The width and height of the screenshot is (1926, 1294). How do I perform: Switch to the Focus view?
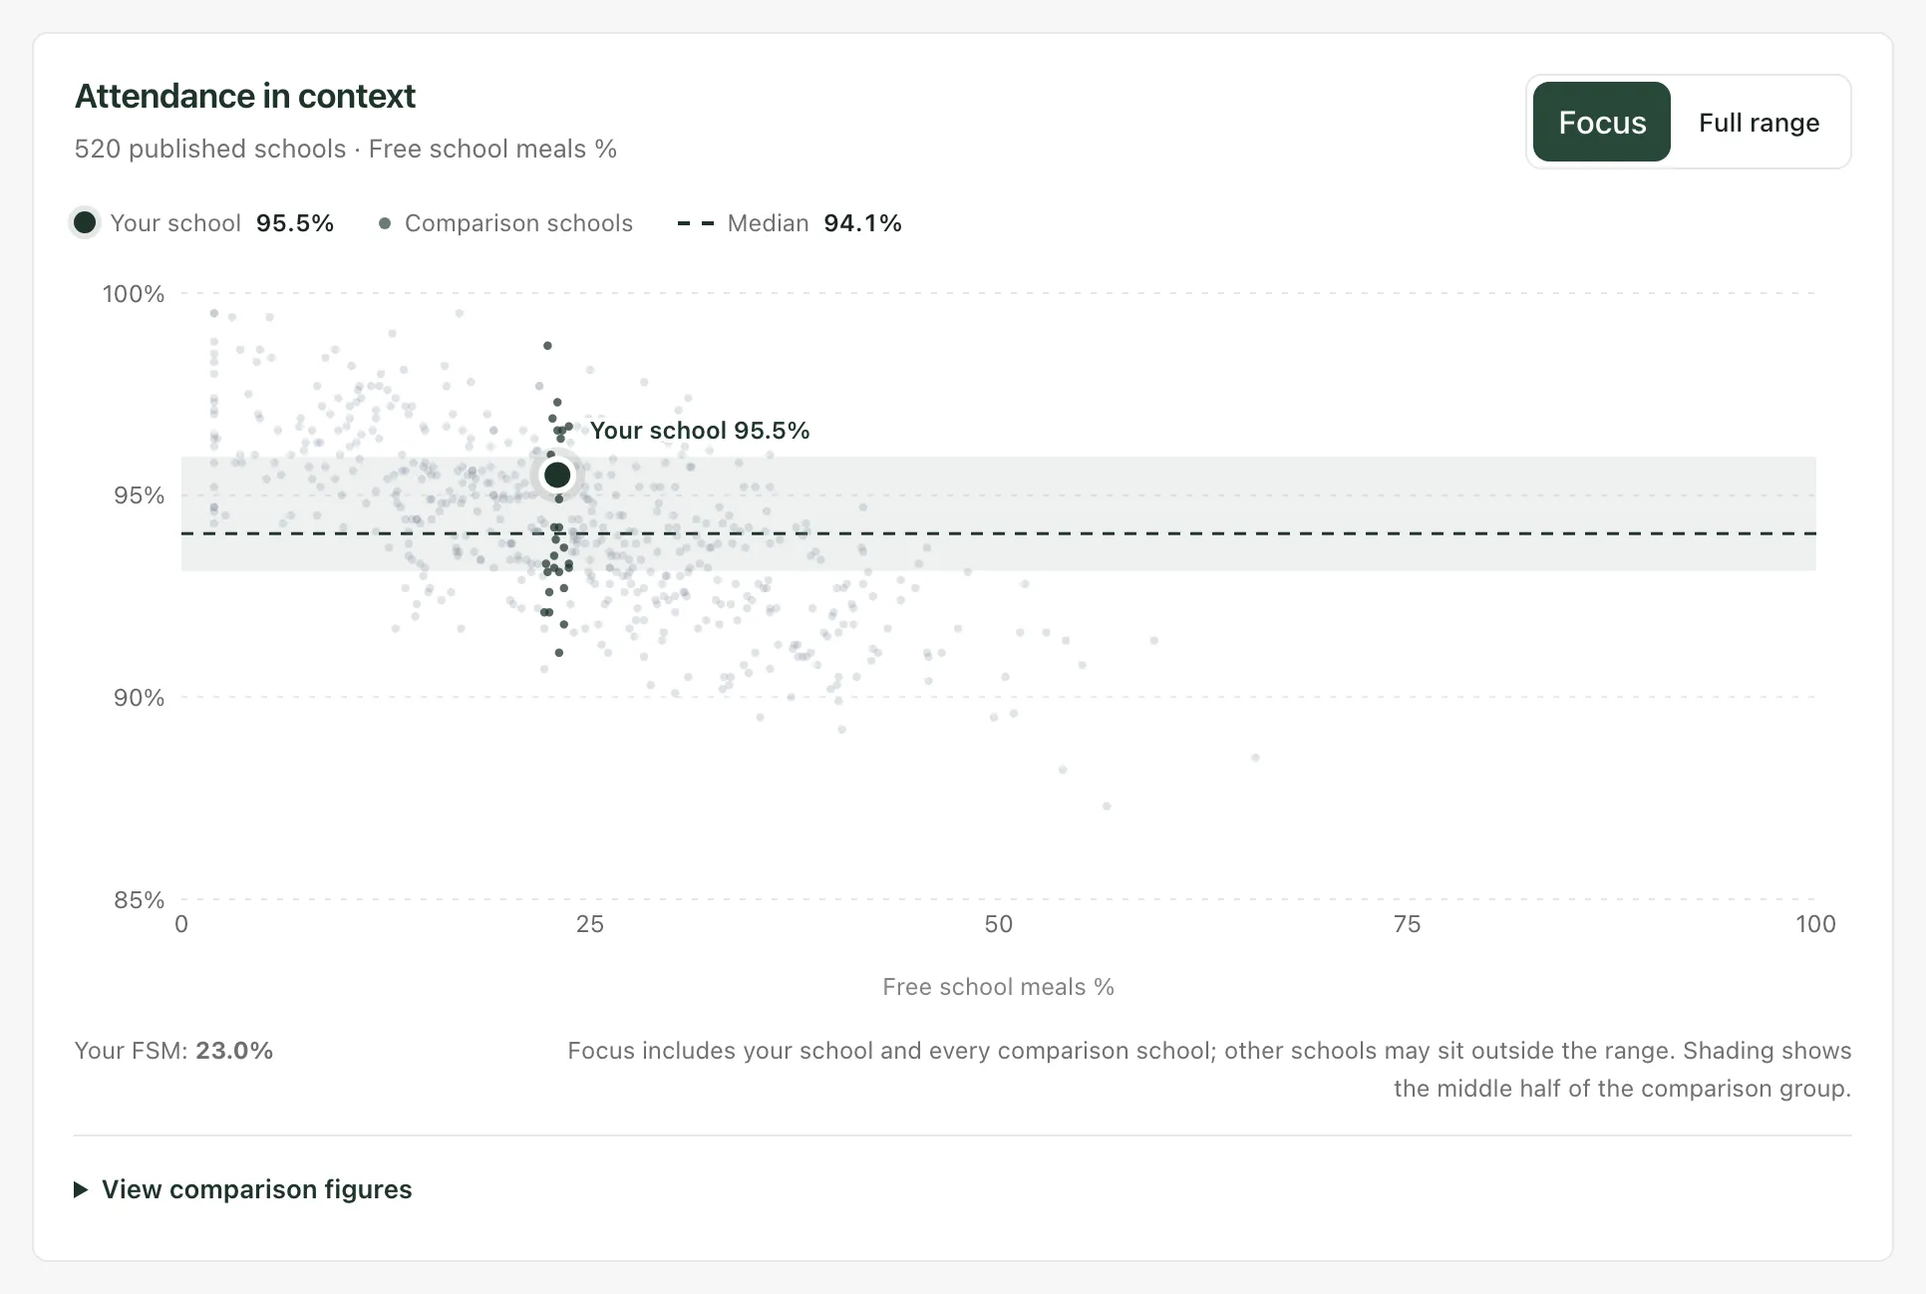coord(1601,122)
